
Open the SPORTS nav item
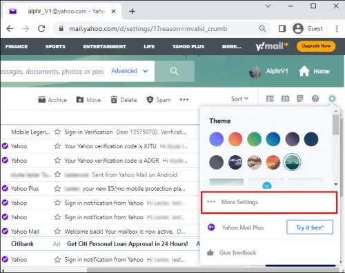[55, 46]
